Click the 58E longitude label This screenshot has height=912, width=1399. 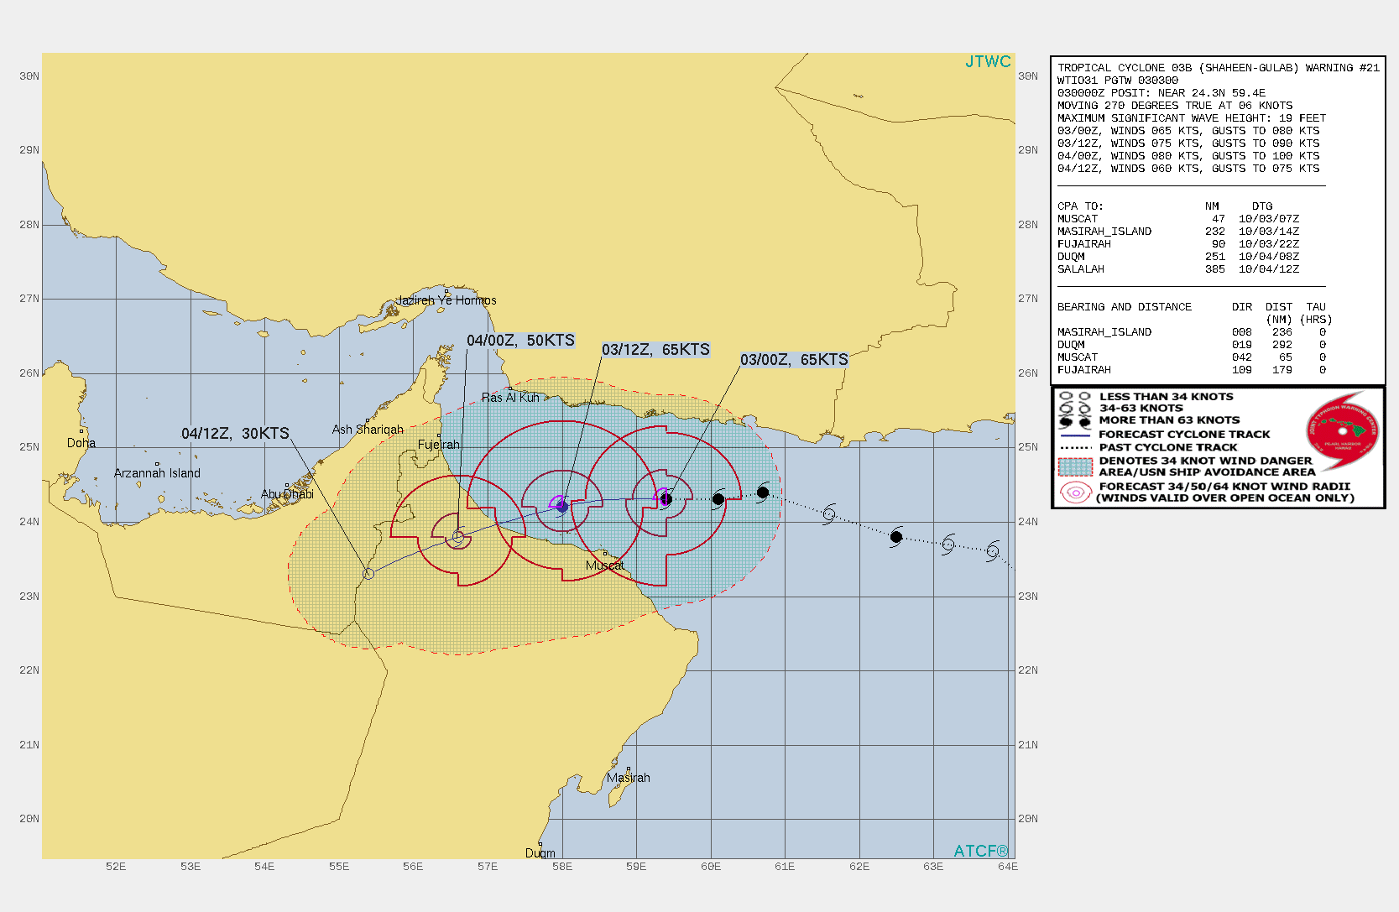pyautogui.click(x=561, y=867)
